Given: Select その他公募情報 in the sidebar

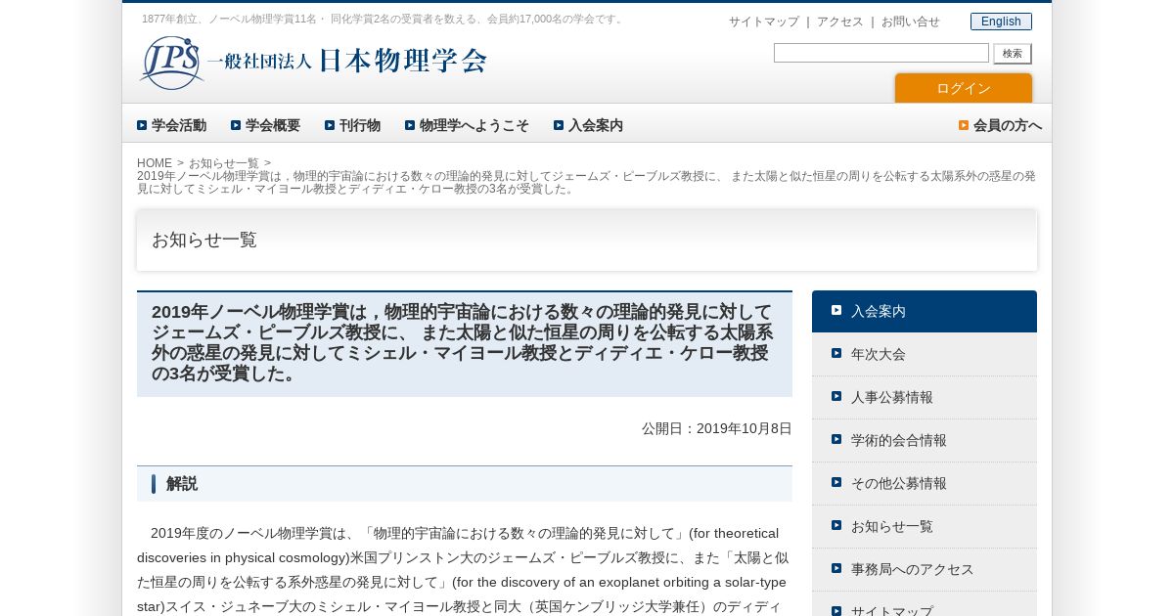Looking at the screenshot, I should 925,483.
